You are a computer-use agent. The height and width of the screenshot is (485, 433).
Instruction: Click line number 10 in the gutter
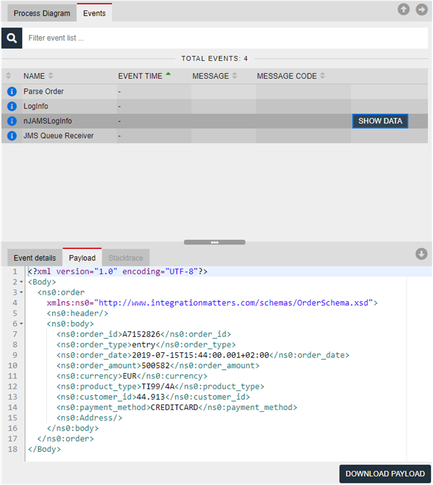point(12,365)
